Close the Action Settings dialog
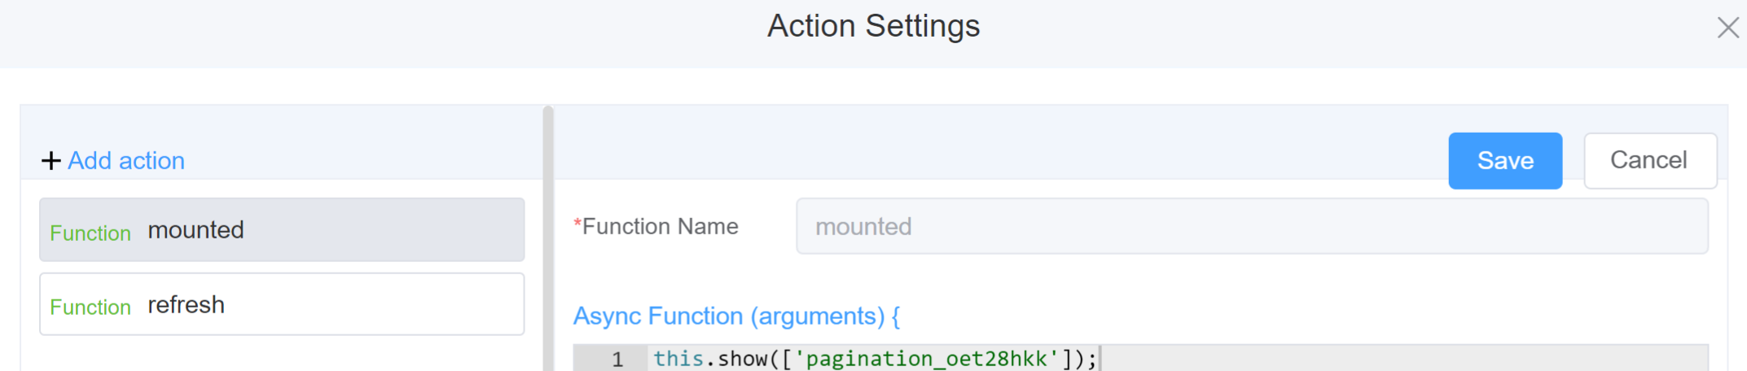1747x371 pixels. tap(1727, 28)
